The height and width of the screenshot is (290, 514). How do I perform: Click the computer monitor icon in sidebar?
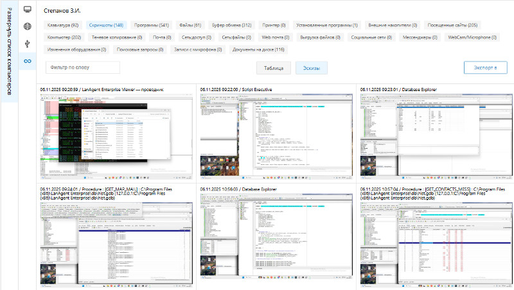click(x=27, y=10)
